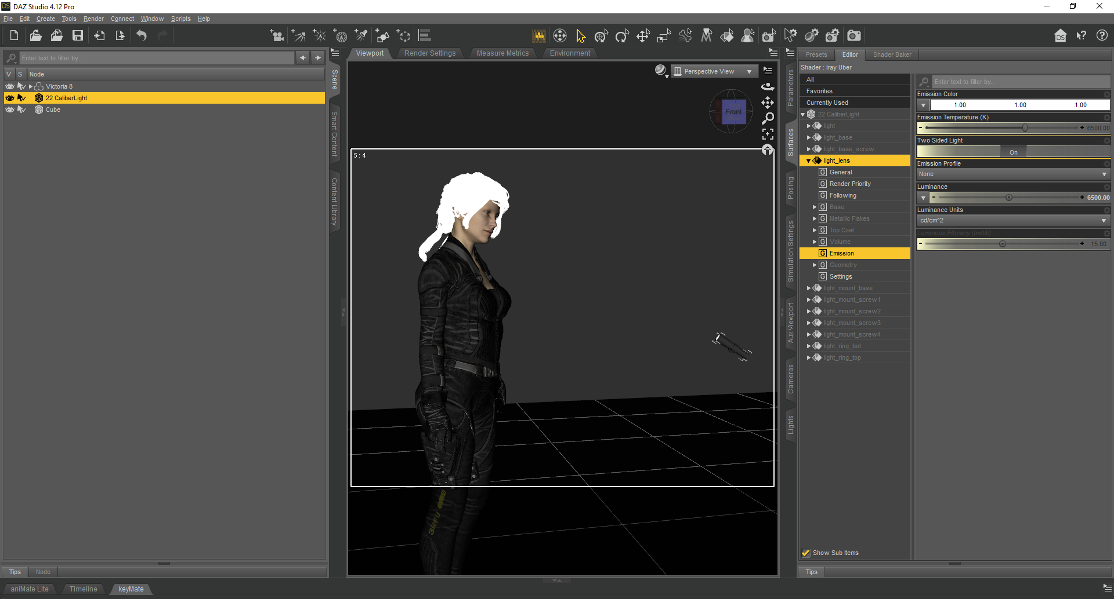
Task: Open the Luminance Units cd/cm^2 dropdown
Action: (x=1012, y=221)
